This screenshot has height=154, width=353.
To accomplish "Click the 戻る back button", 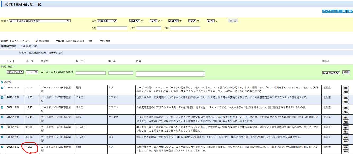I will pos(350,11).
